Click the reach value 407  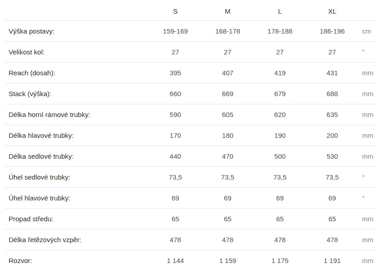pyautogui.click(x=227, y=73)
